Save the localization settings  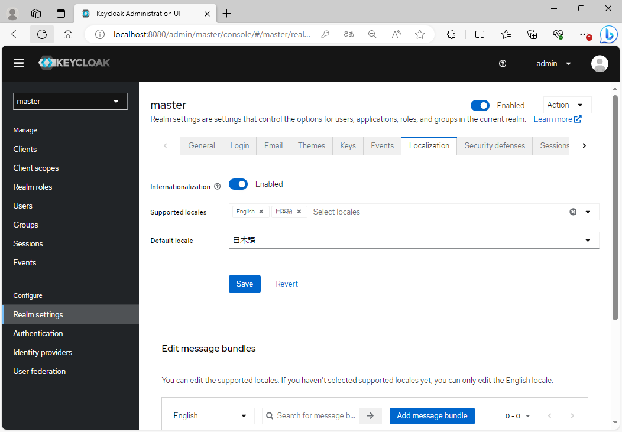(245, 284)
